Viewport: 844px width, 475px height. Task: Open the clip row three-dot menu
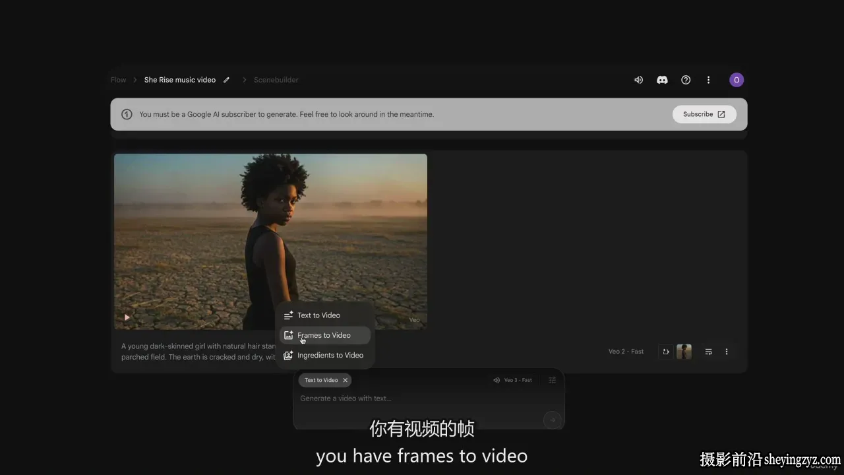click(727, 352)
